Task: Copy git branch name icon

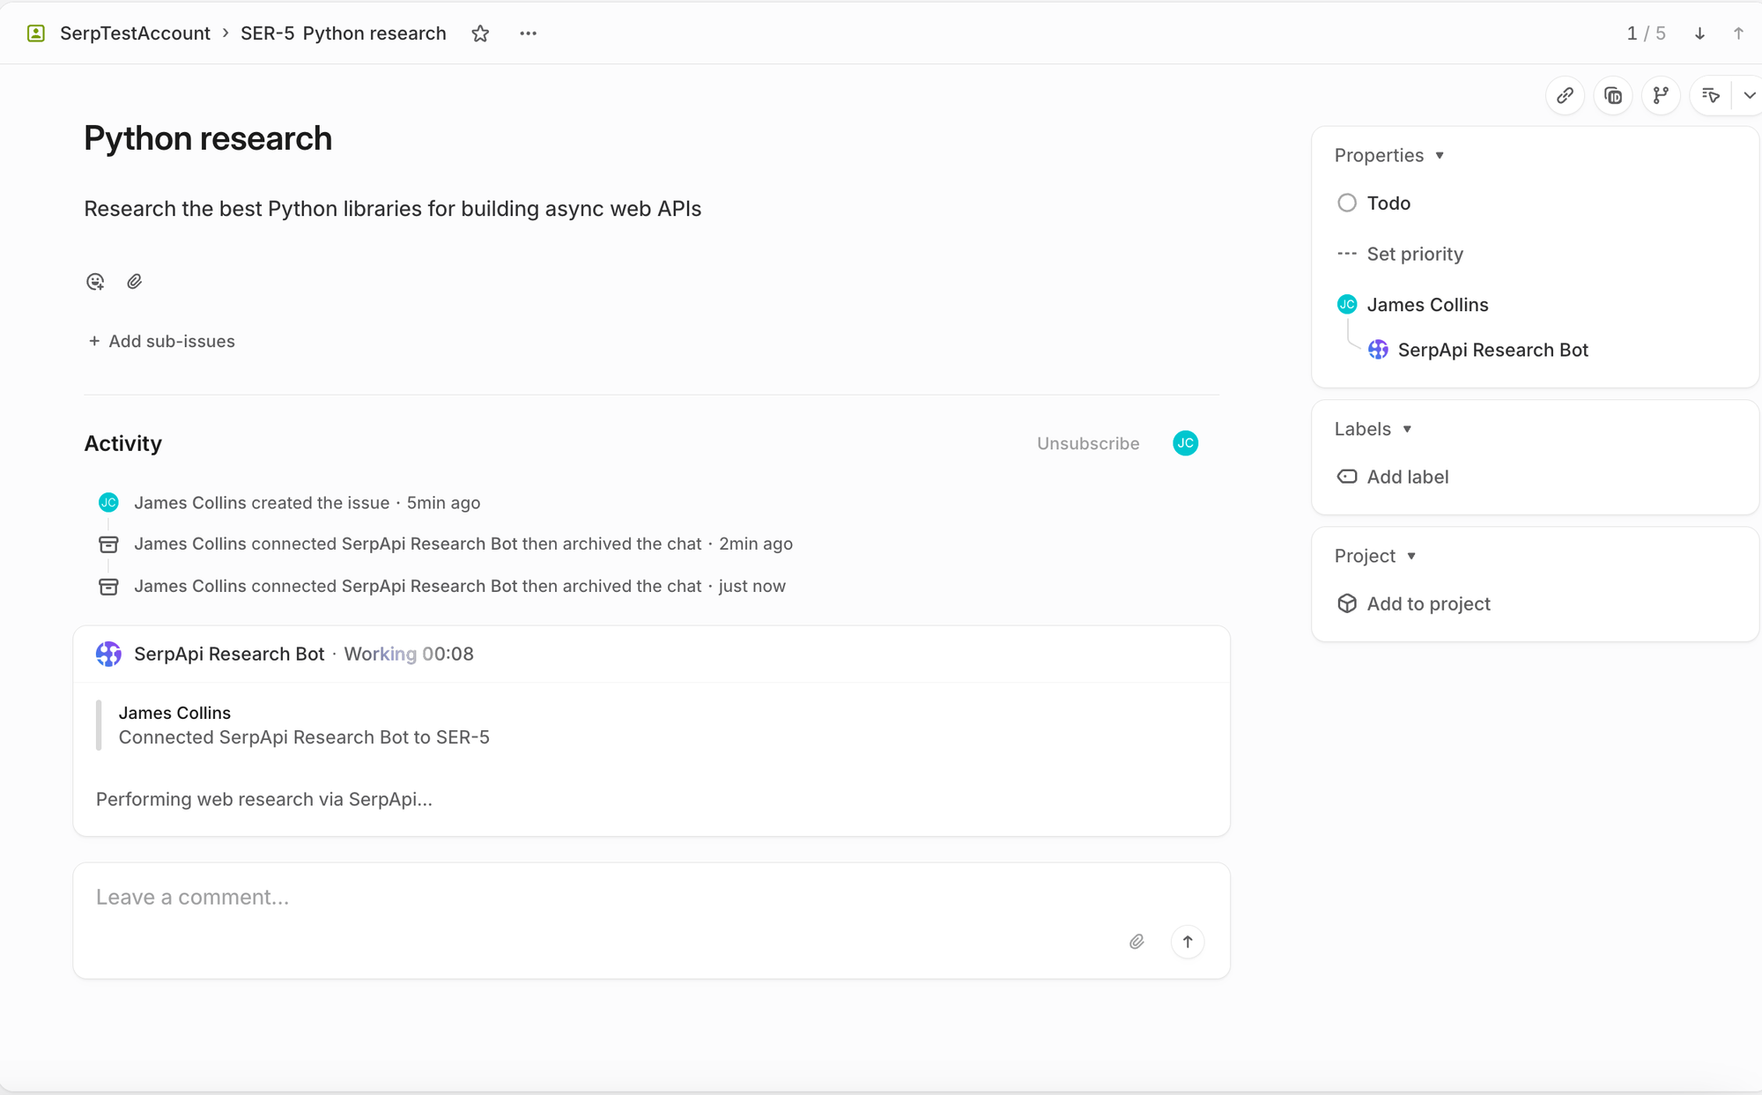Action: [1661, 95]
